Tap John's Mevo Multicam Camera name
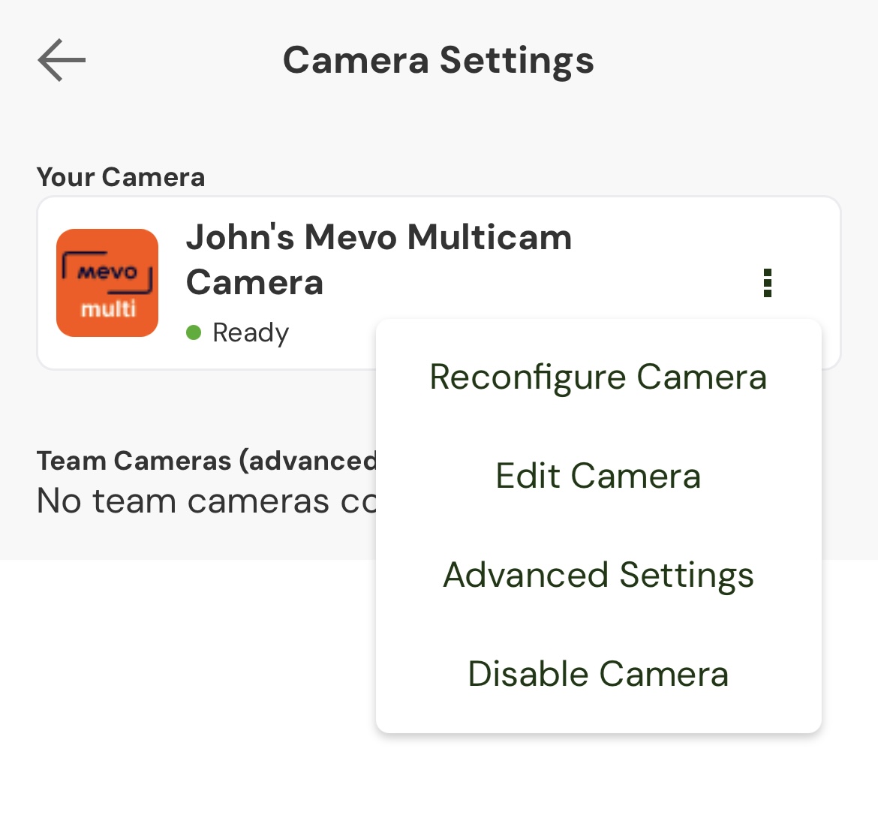This screenshot has width=878, height=818. [x=379, y=259]
